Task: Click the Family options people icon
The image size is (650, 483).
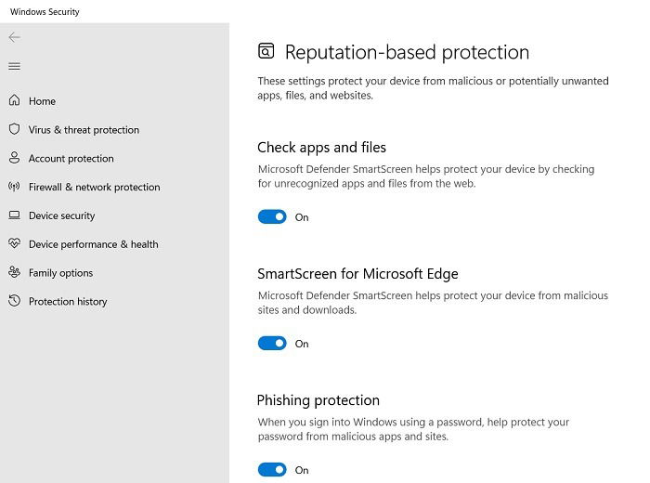Action: click(x=14, y=272)
